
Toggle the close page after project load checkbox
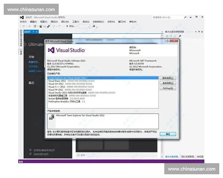pyautogui.click(x=30, y=150)
